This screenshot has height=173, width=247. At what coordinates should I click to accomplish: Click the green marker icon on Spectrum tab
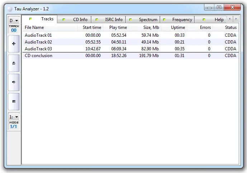130,20
